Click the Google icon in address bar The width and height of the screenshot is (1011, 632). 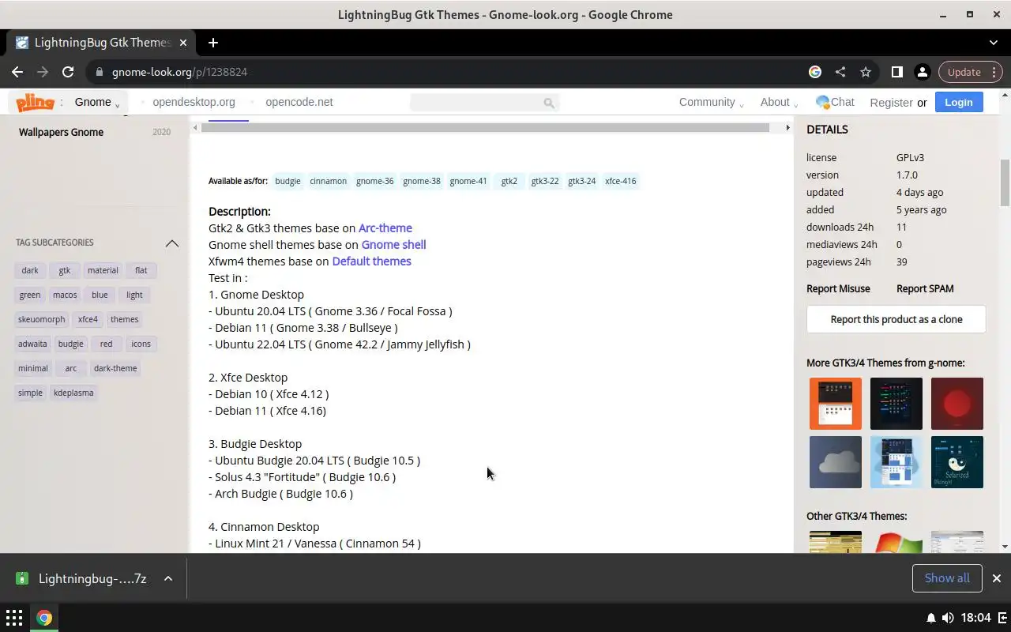(x=815, y=72)
